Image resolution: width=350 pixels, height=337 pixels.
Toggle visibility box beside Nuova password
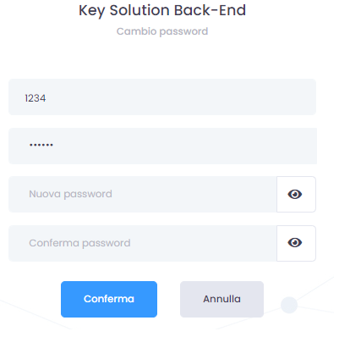[x=296, y=194]
